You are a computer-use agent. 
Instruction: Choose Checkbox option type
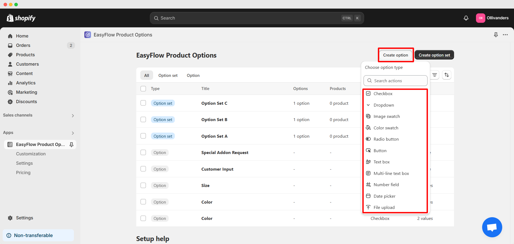coord(395,93)
